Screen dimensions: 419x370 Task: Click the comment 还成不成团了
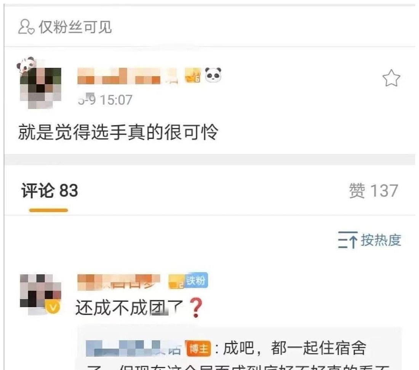click(129, 308)
